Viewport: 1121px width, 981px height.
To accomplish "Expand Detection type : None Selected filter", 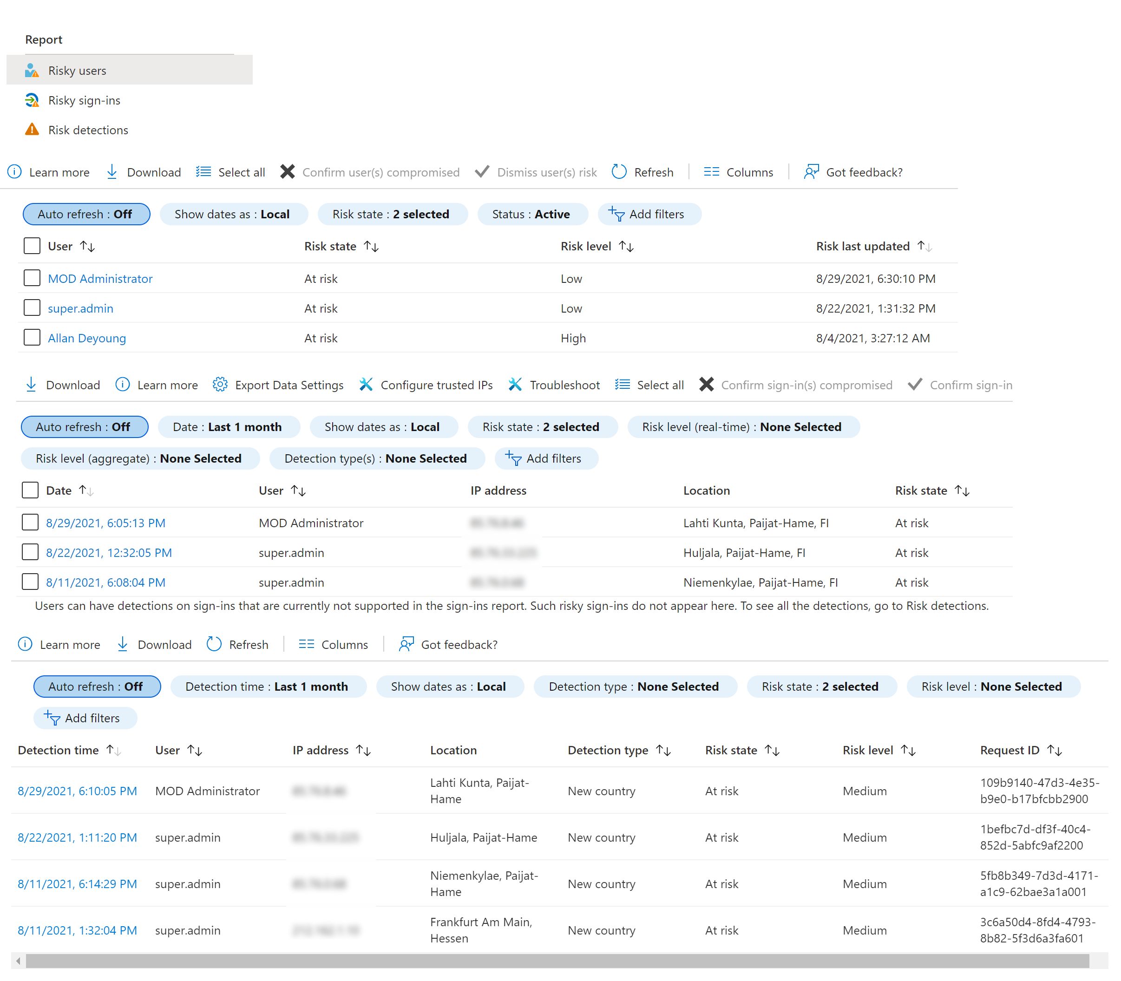I will tap(634, 687).
